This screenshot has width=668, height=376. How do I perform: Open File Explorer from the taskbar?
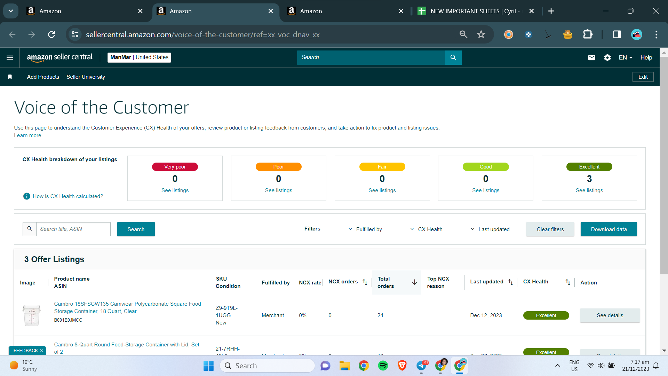point(345,366)
